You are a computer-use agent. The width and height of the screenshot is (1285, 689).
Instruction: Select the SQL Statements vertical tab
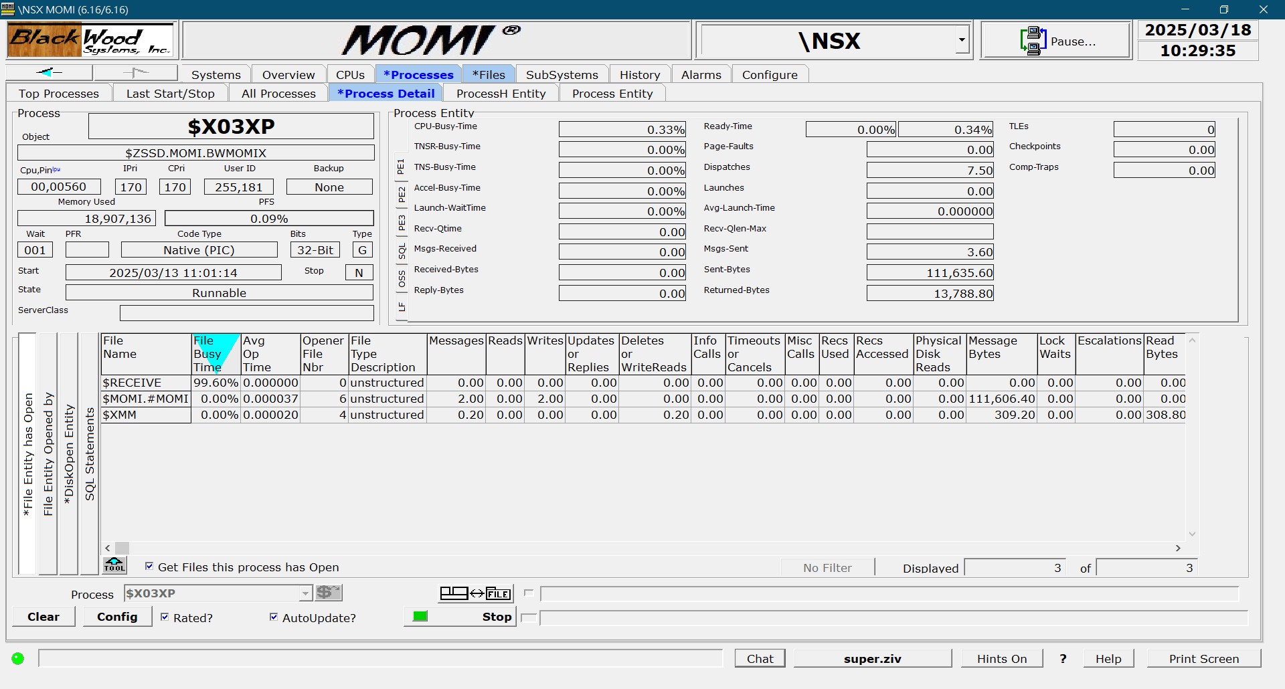[89, 454]
